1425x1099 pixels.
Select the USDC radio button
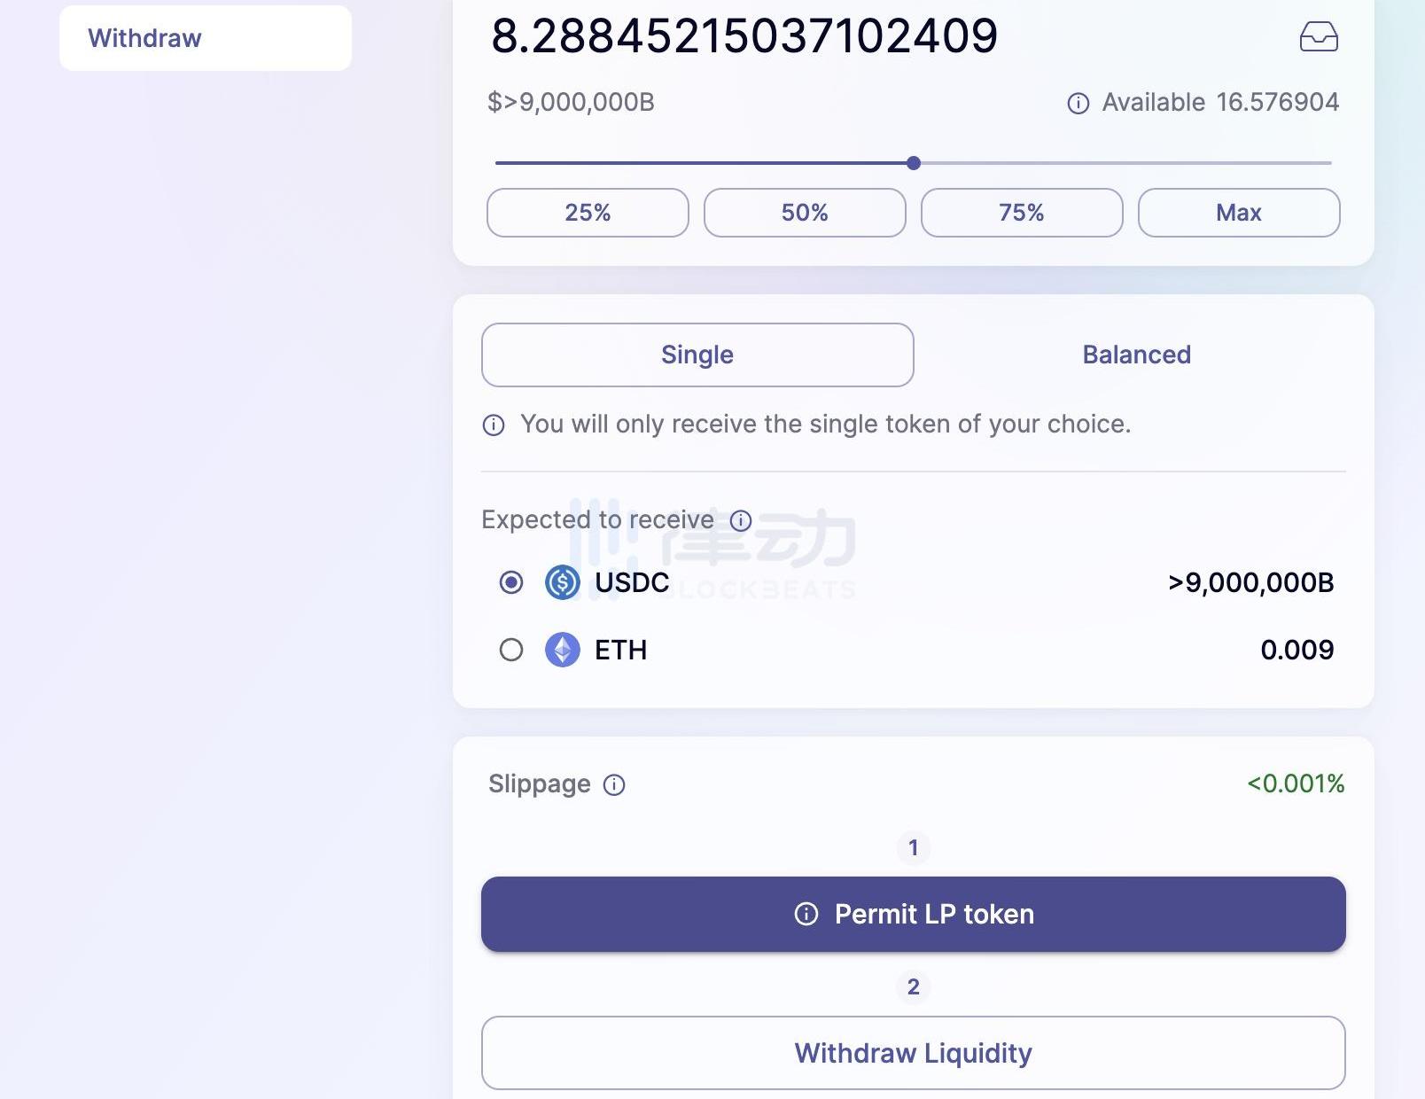click(511, 583)
